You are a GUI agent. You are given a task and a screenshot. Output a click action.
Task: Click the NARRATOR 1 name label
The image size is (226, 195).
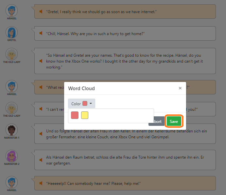pos(12,138)
